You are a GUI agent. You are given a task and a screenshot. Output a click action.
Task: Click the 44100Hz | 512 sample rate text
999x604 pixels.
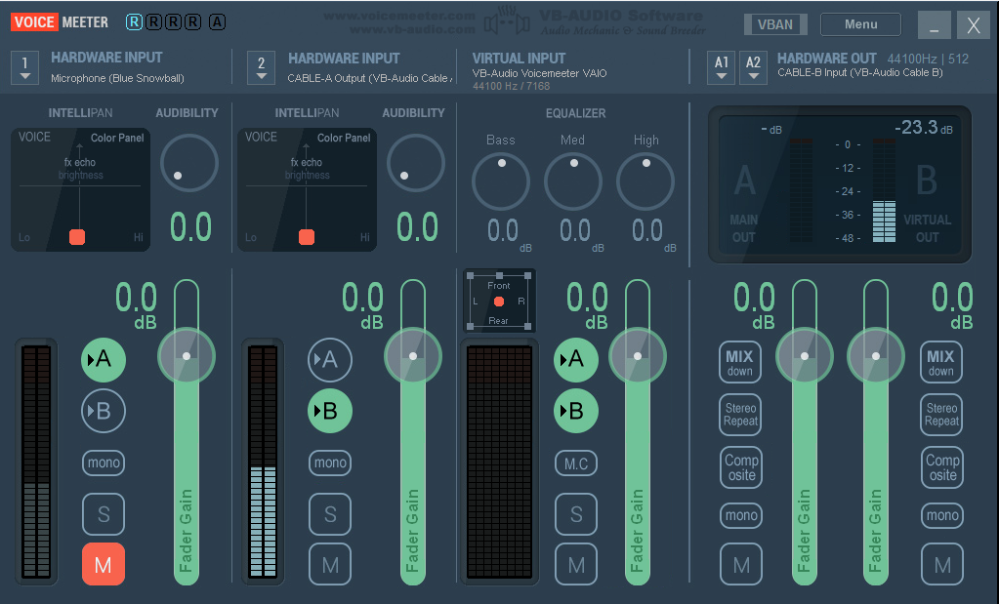(928, 59)
